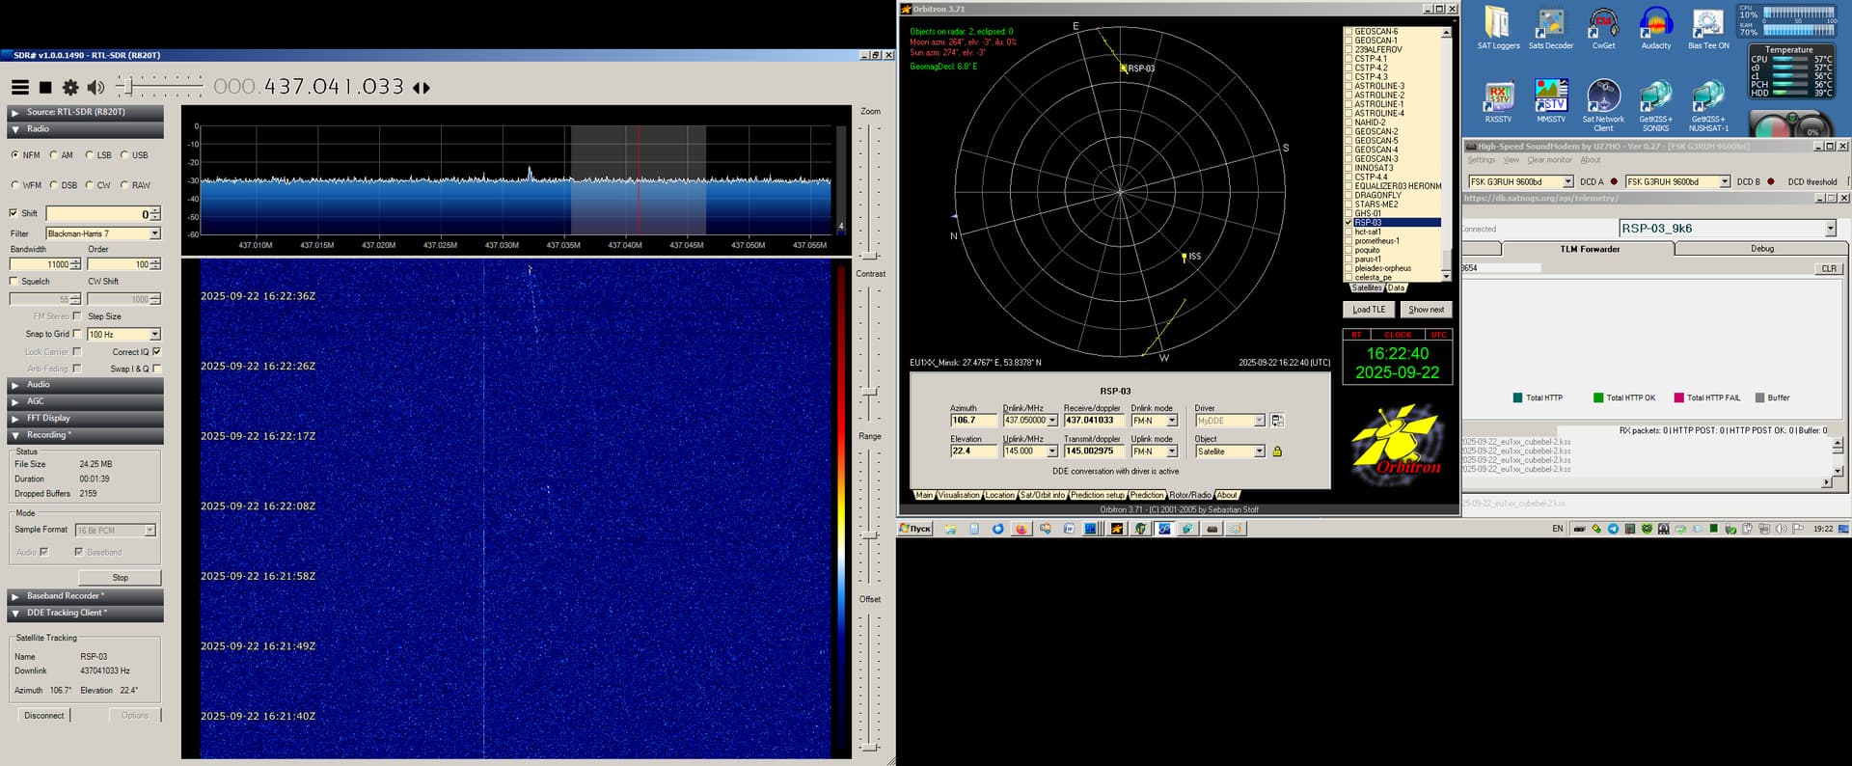The height and width of the screenshot is (766, 1852).
Task: Mute audio with the speaker icon
Action: click(x=95, y=88)
